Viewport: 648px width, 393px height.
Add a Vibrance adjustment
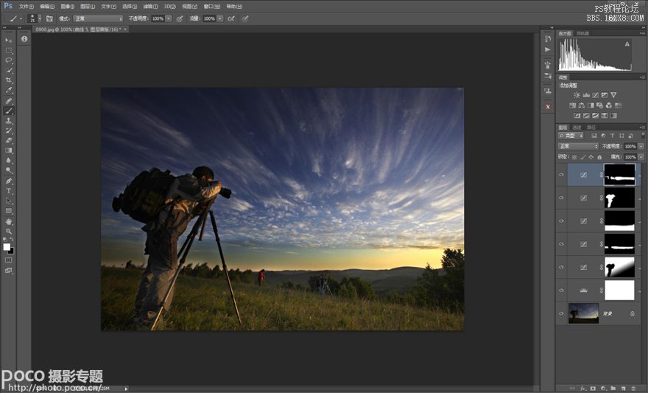point(613,95)
